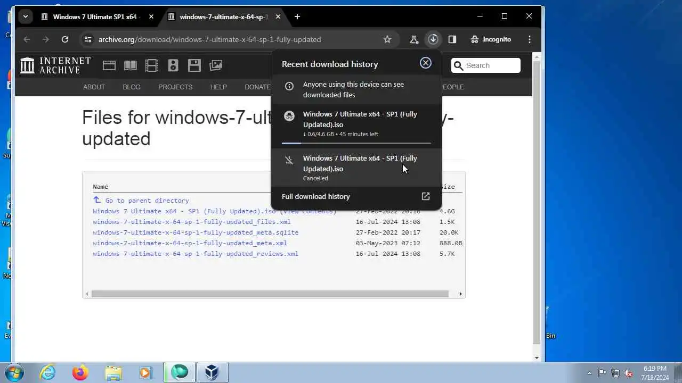View site information icon in address bar
This screenshot has height=383, width=682.
pyautogui.click(x=88, y=39)
